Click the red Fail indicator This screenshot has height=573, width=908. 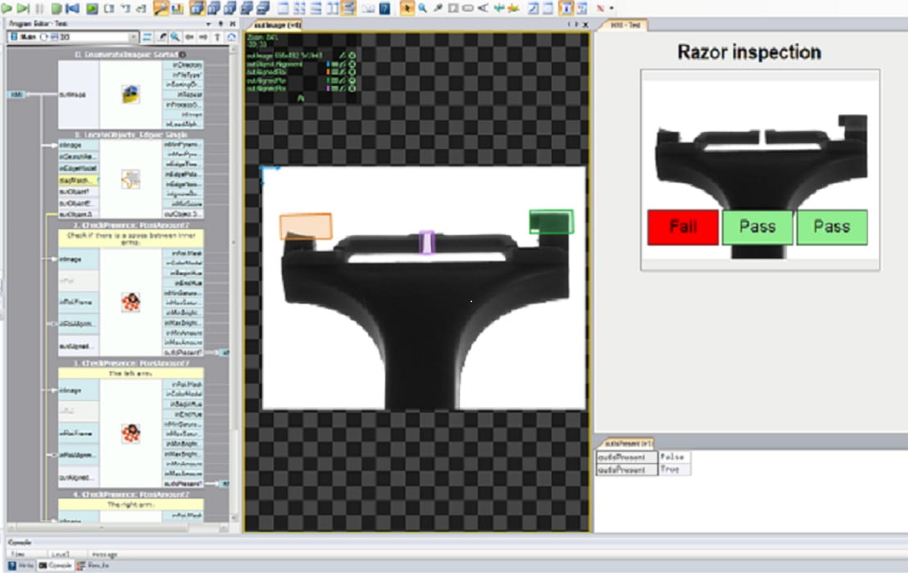tap(683, 227)
